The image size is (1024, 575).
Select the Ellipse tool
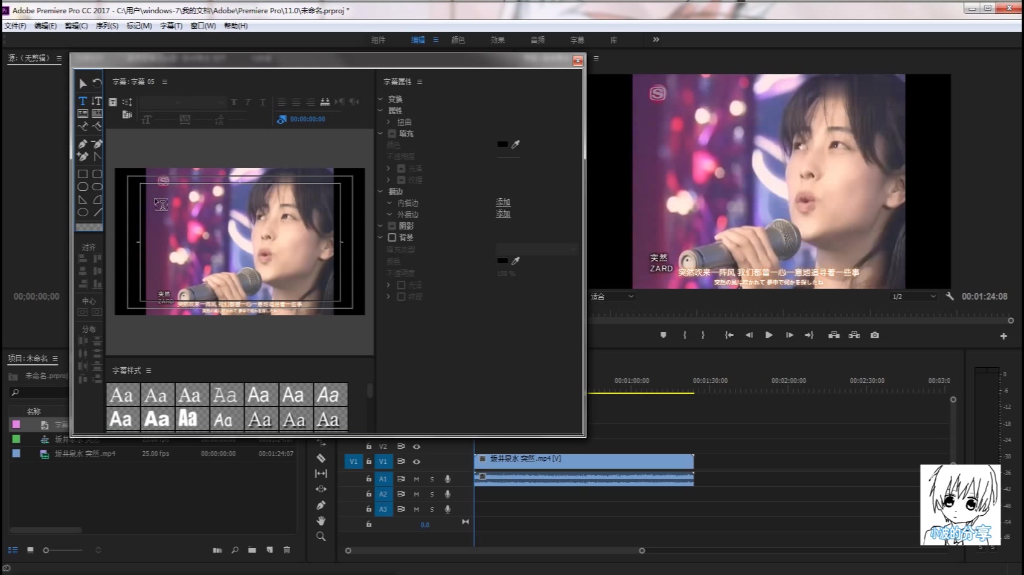coord(83,212)
